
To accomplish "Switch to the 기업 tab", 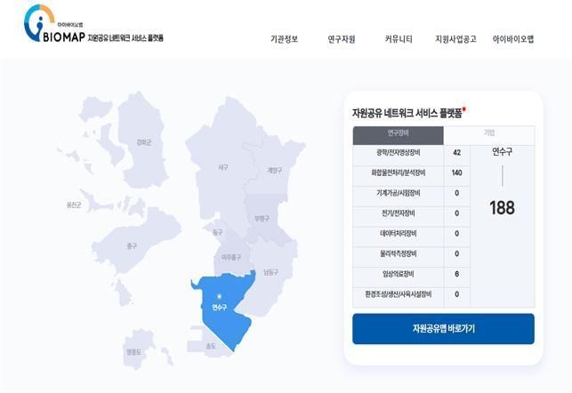I will [488, 134].
